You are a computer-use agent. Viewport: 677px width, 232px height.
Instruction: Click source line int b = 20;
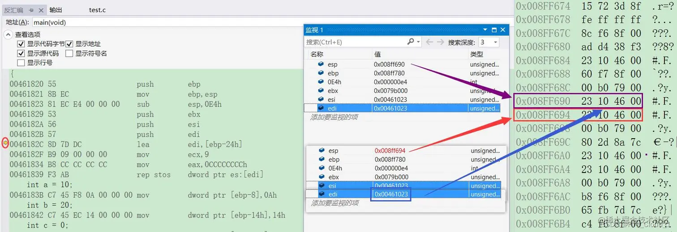coord(49,205)
